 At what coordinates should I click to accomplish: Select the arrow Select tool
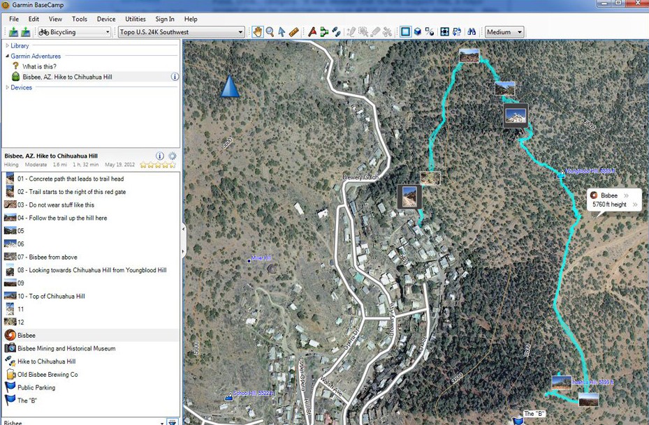[x=282, y=32]
